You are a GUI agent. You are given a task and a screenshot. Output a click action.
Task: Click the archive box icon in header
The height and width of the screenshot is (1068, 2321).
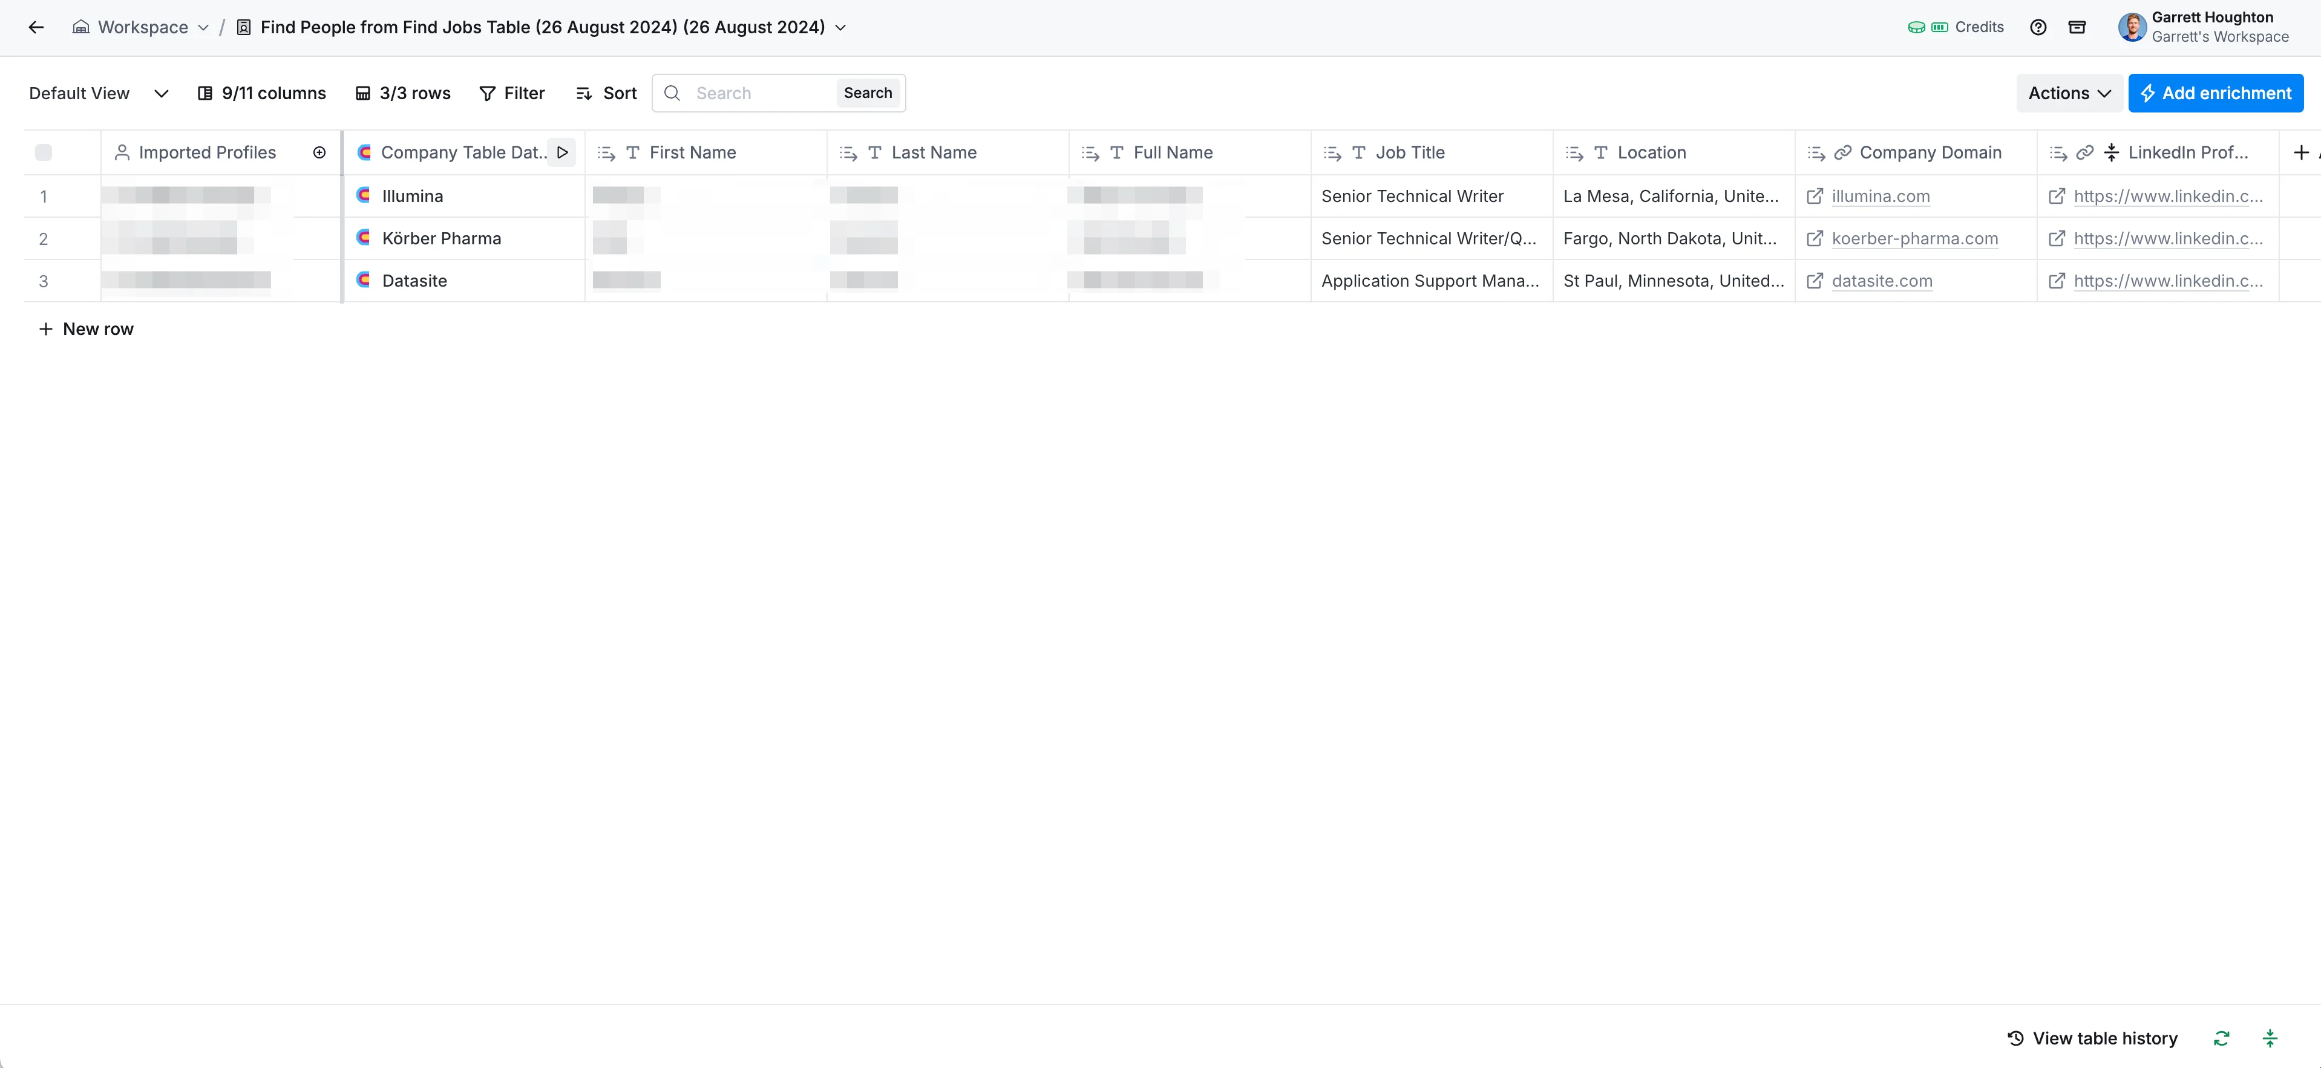(2077, 27)
